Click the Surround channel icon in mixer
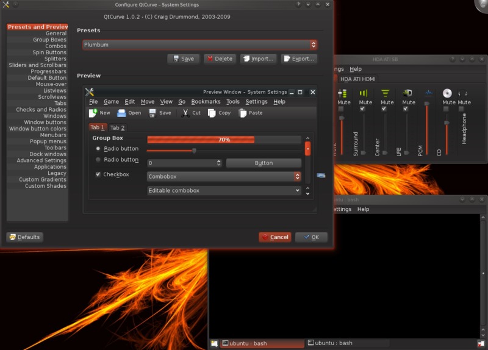The height and width of the screenshot is (350, 488). click(x=364, y=93)
